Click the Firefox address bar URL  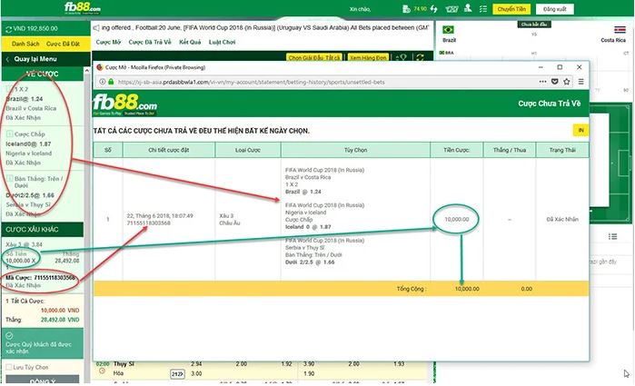251,82
